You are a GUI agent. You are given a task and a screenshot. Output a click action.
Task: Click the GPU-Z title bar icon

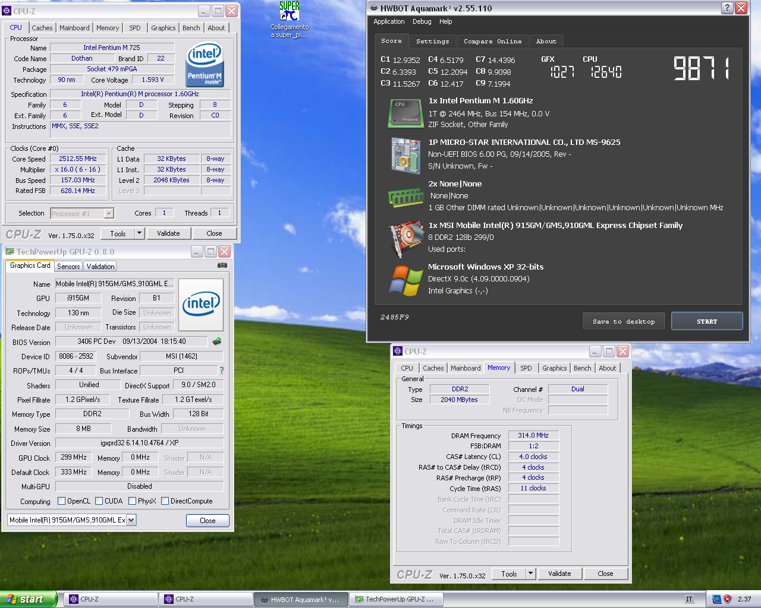[x=10, y=252]
